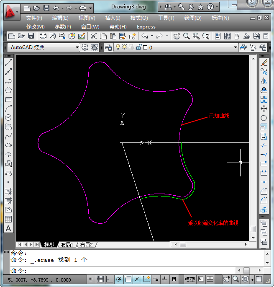Click the vertical scrollbar thumb of drawing area
274x287 pixels.
coord(253,229)
